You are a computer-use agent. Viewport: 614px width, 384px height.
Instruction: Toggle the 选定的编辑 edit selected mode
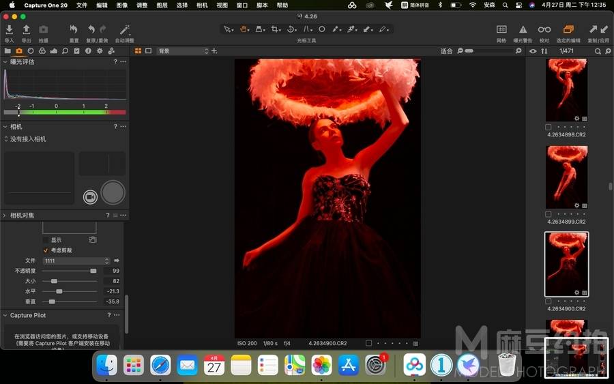(x=568, y=30)
